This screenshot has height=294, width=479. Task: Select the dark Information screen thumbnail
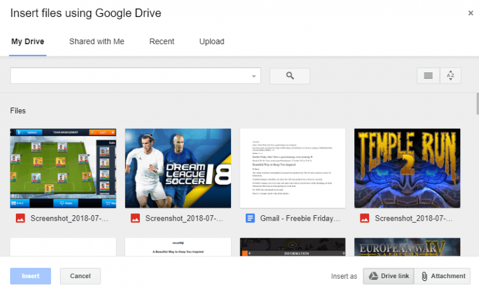293,247
